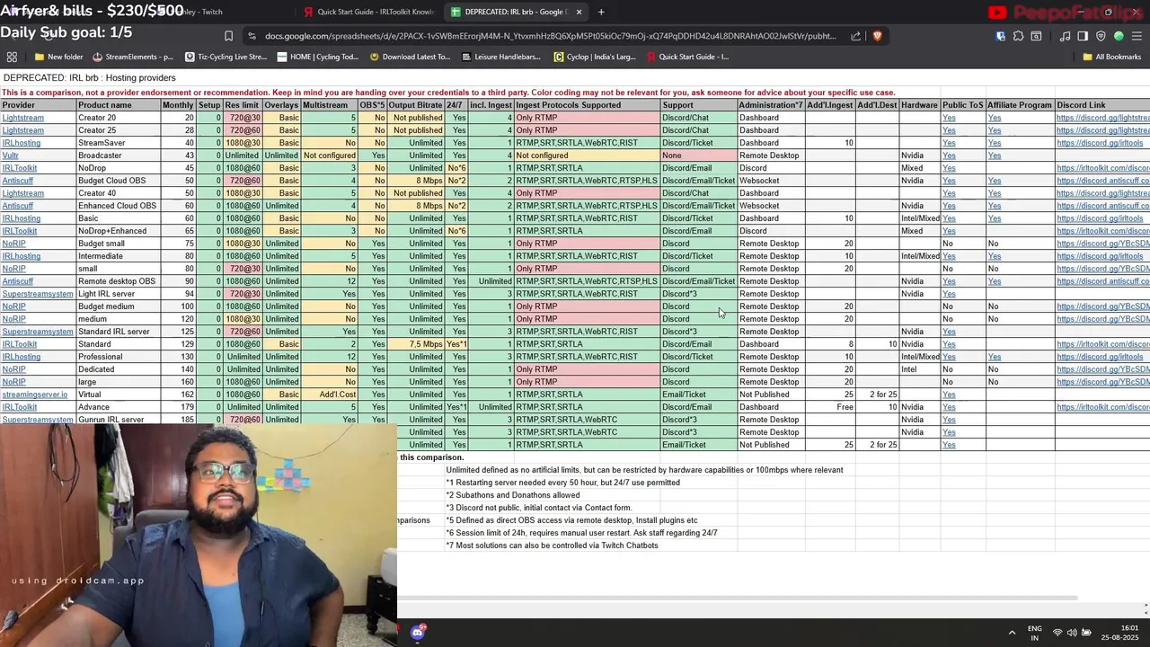Screen dimensions: 1150x647
Task: Toggle the sidebar panel icon
Action: tap(1083, 36)
